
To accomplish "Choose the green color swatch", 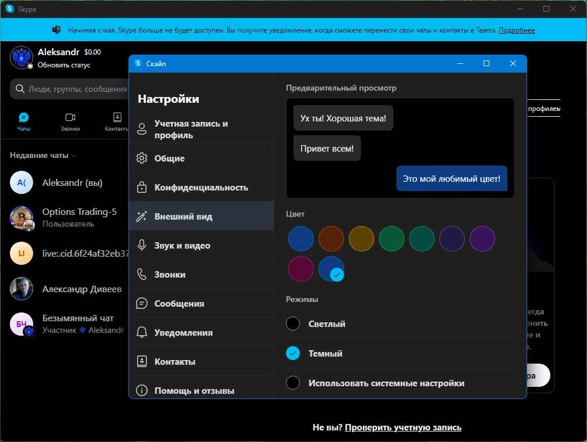I will pos(392,238).
